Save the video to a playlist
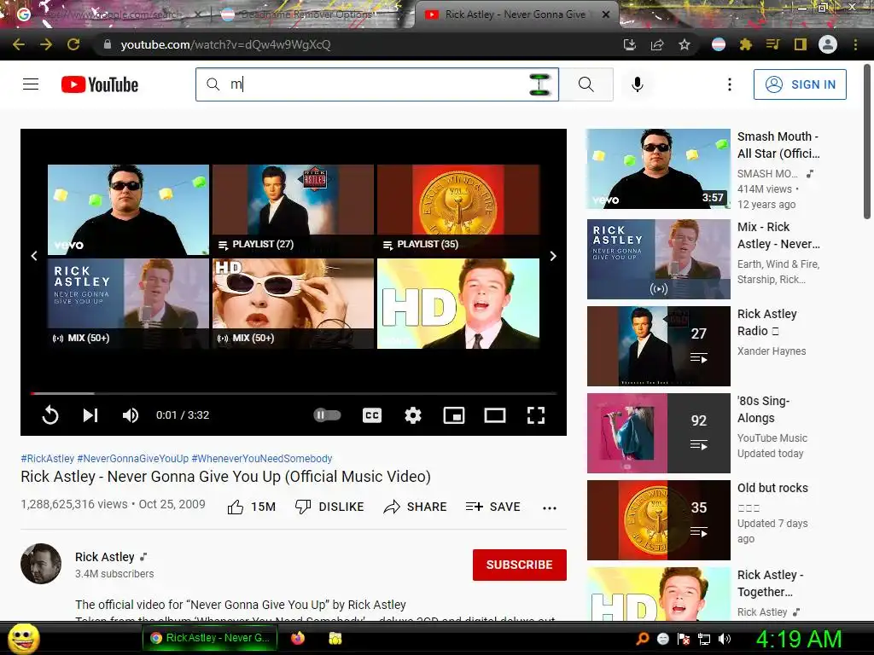Screen dimensions: 874x655 tap(492, 507)
